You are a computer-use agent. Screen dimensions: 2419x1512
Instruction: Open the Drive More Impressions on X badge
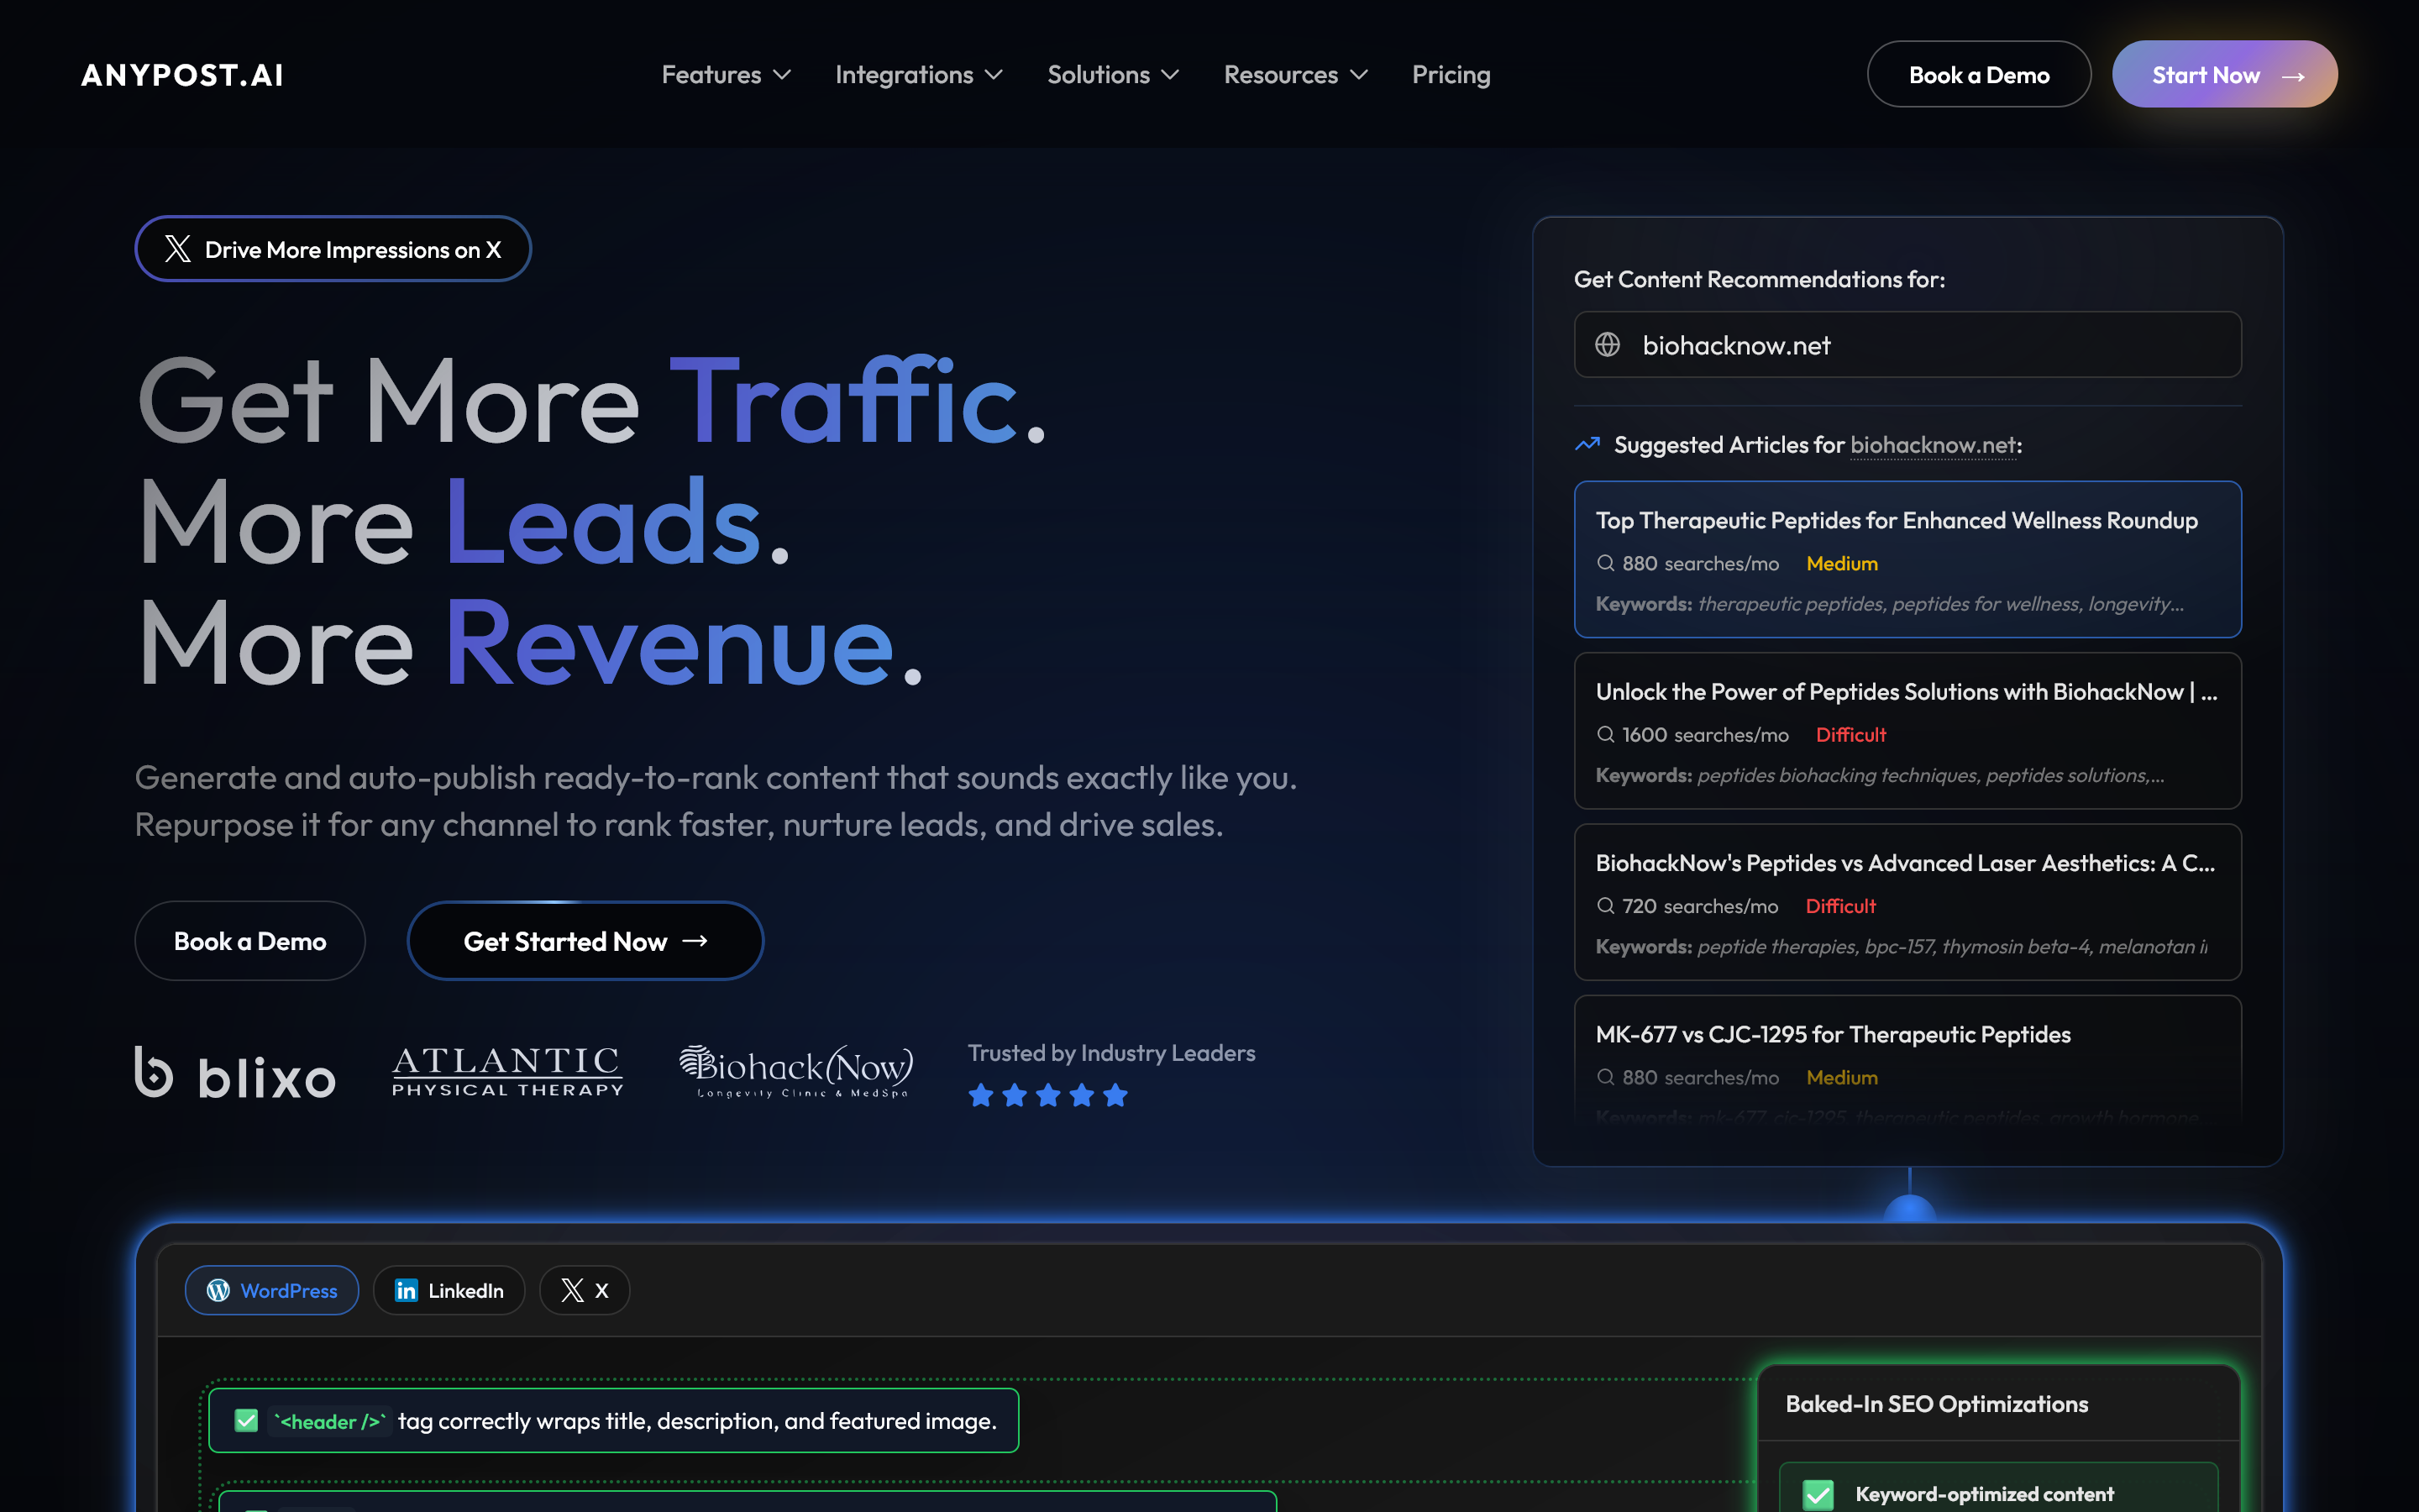point(333,249)
